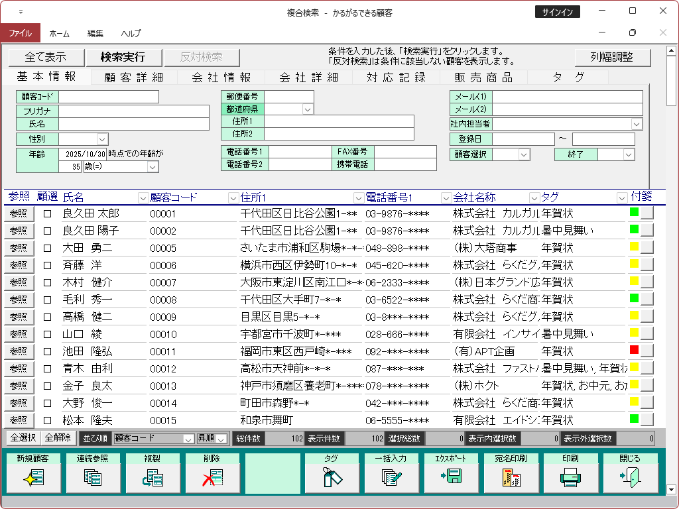The width and height of the screenshot is (679, 509).
Task: Click the 複製 (duplicate) icon button
Action: click(152, 477)
